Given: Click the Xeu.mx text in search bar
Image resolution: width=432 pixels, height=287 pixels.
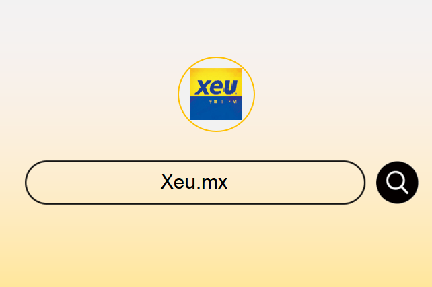Looking at the screenshot, I should pyautogui.click(x=194, y=182).
